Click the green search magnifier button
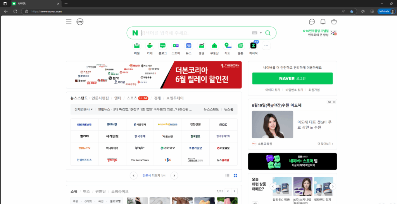The height and width of the screenshot is (204, 397). tap(268, 33)
